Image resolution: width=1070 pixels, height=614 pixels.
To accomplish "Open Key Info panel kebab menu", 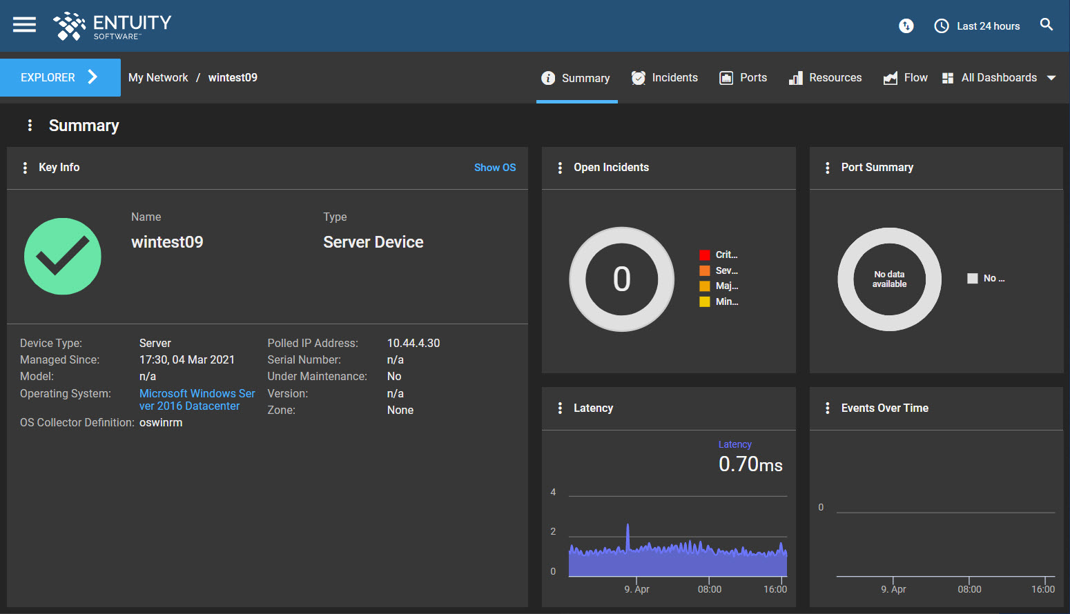I will pyautogui.click(x=25, y=168).
